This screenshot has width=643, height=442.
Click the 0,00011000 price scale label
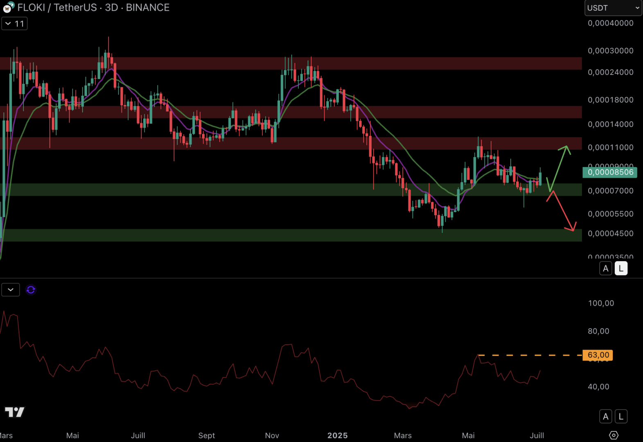pos(611,147)
